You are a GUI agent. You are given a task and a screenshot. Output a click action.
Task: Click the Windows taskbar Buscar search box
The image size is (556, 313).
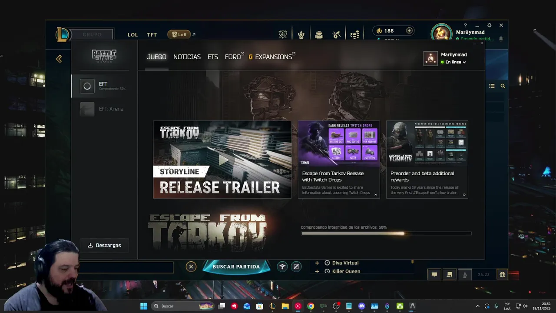[182, 306]
